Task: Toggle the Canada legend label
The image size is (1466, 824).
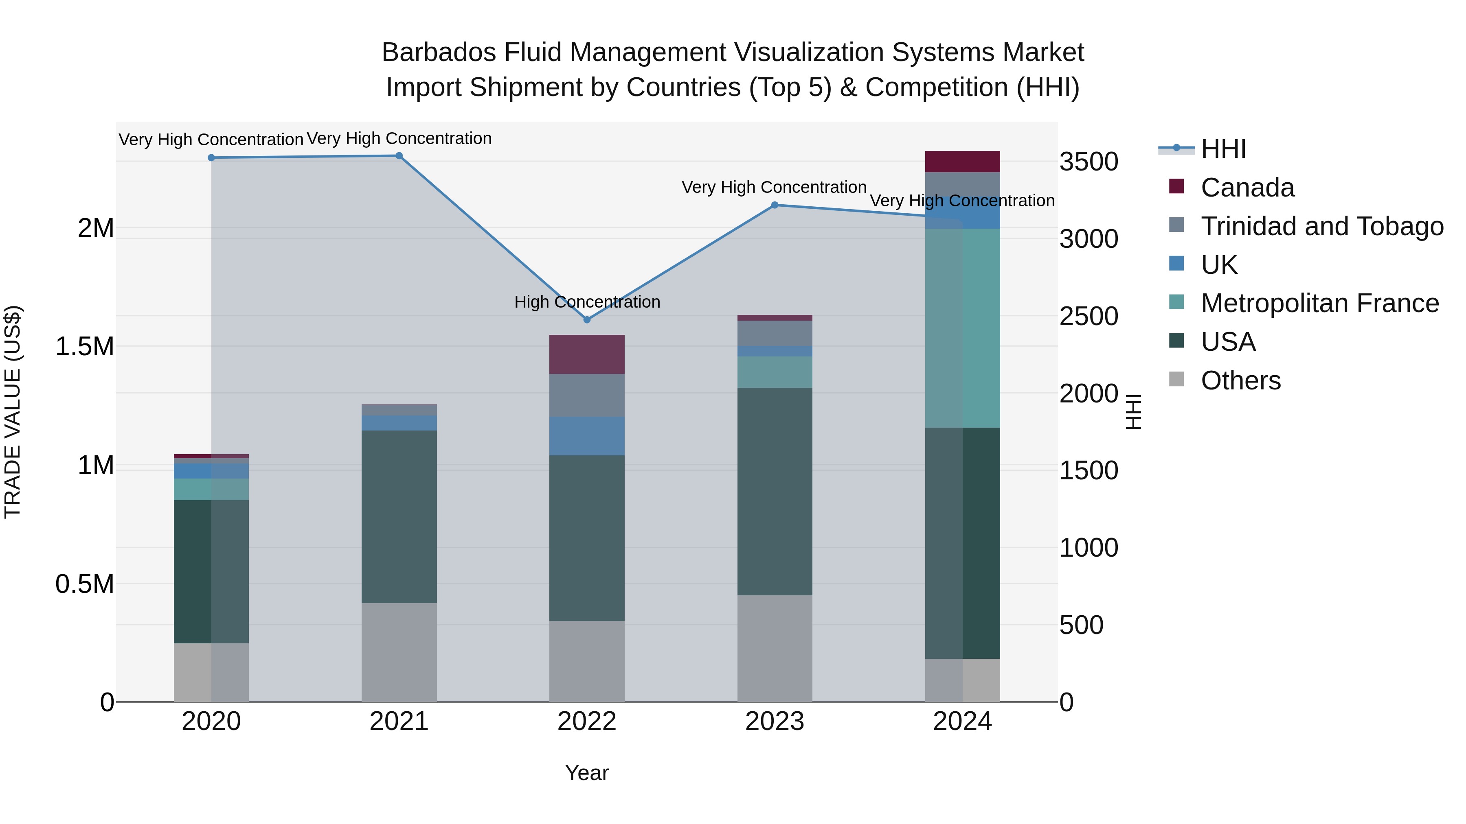Action: point(1247,188)
